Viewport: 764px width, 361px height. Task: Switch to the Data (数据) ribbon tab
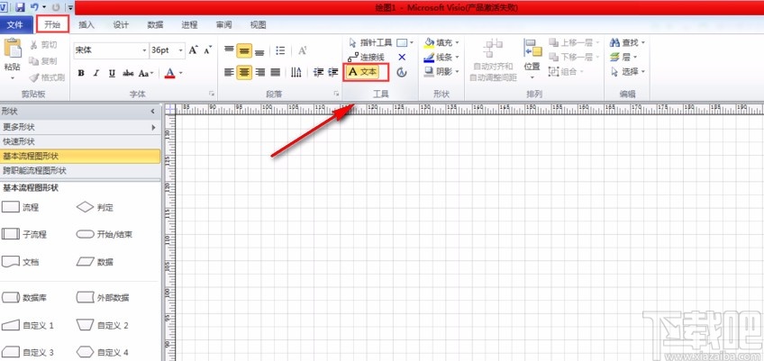point(156,25)
